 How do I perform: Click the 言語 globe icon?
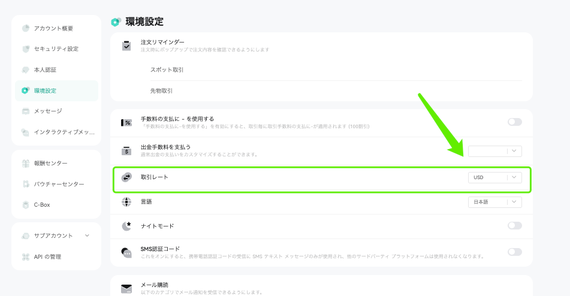click(126, 202)
